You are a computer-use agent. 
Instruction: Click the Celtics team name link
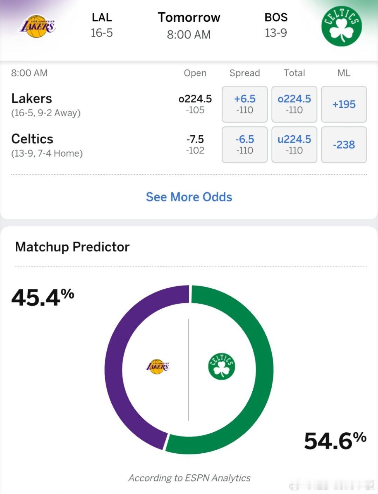pos(32,139)
